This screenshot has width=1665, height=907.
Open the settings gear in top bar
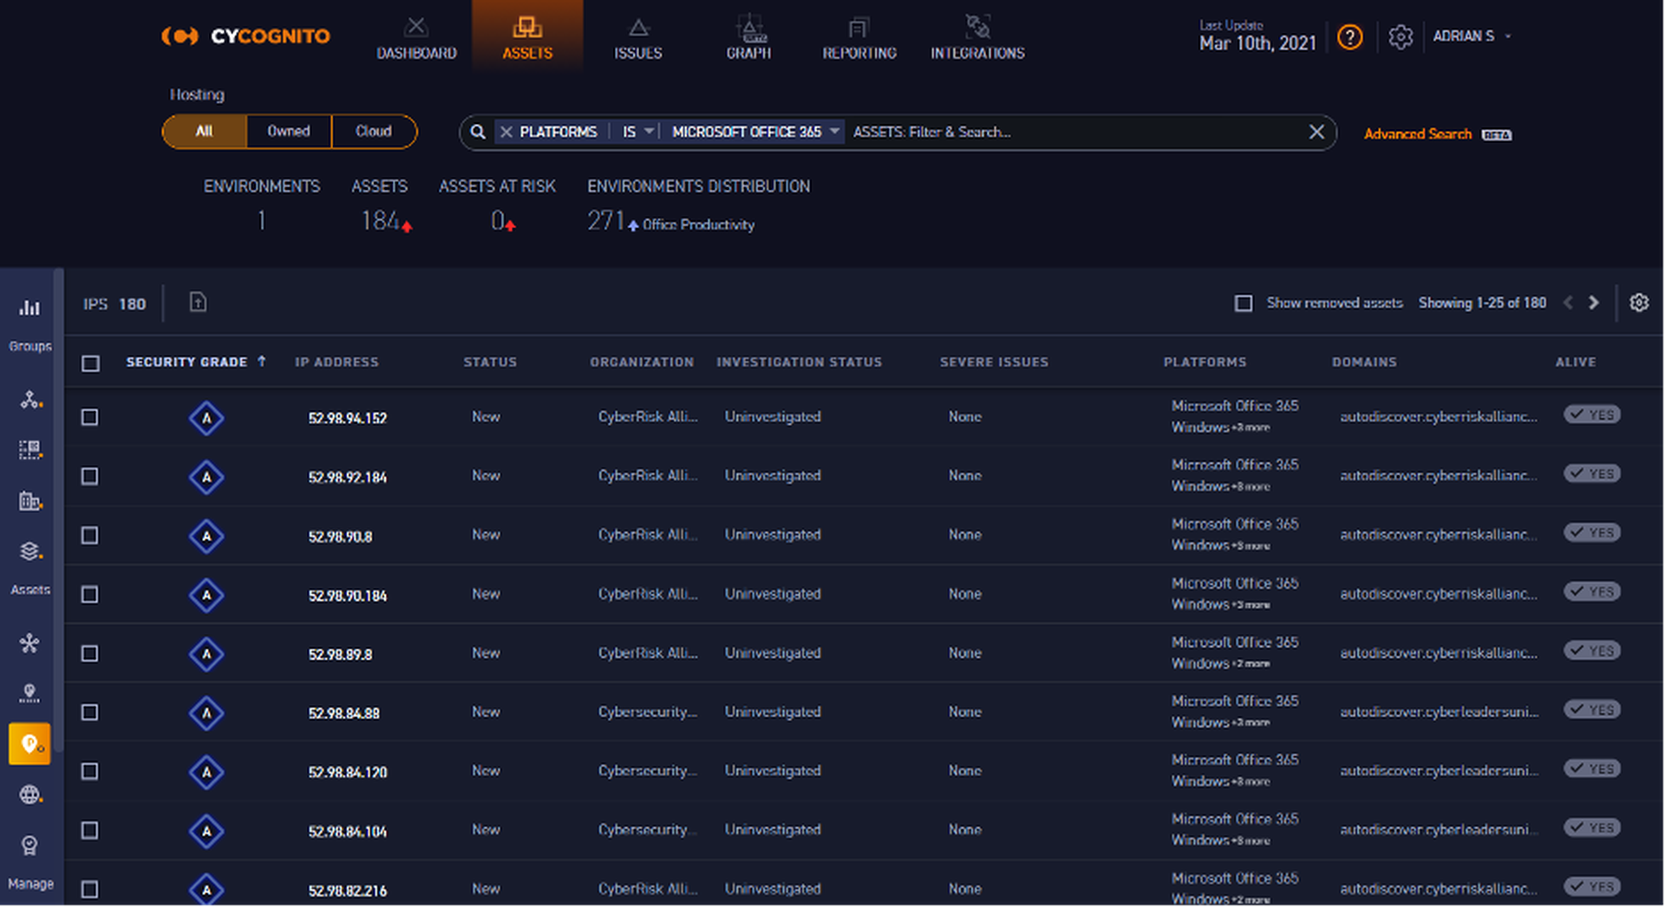click(1401, 37)
